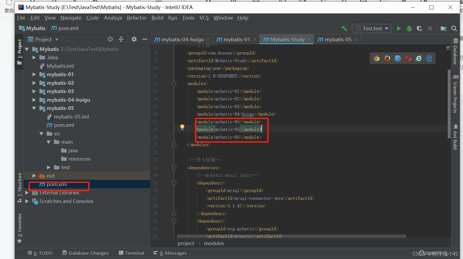Viewport: 463px width, 259px height.
Task: Open Project panel settings via the gear icon
Action: click(x=134, y=39)
